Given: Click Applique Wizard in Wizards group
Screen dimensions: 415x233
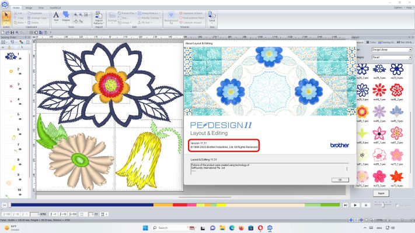Looking at the screenshot, I should [x=190, y=13].
